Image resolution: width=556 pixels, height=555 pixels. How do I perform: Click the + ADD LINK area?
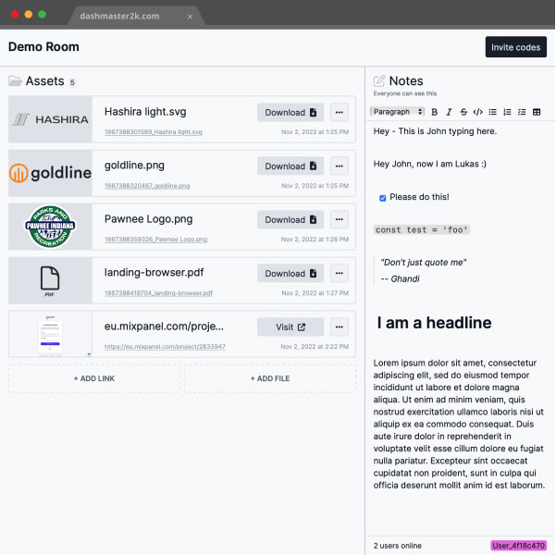click(94, 378)
